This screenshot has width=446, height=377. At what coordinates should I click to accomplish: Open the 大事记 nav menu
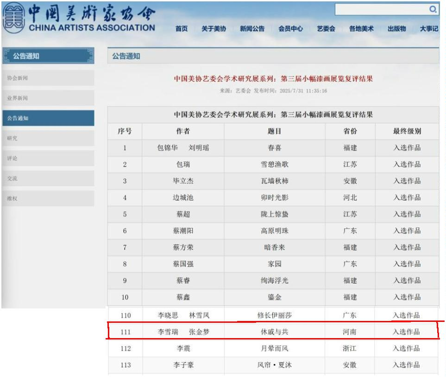[429, 29]
